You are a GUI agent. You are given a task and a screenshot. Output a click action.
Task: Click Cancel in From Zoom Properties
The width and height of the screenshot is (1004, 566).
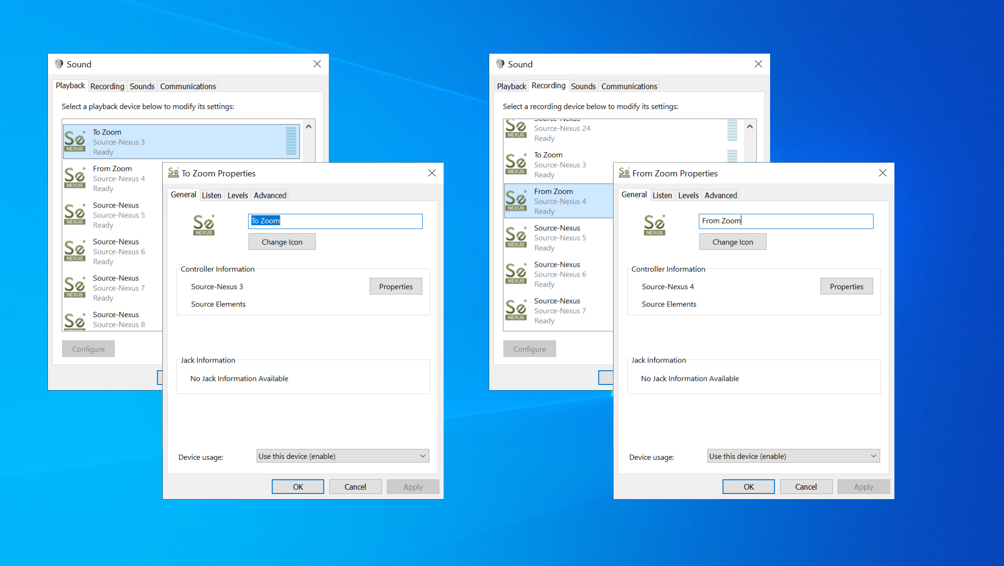(x=806, y=487)
